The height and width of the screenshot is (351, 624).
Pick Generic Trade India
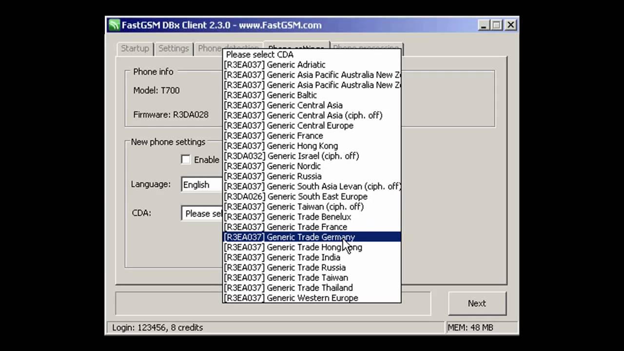tap(312, 257)
